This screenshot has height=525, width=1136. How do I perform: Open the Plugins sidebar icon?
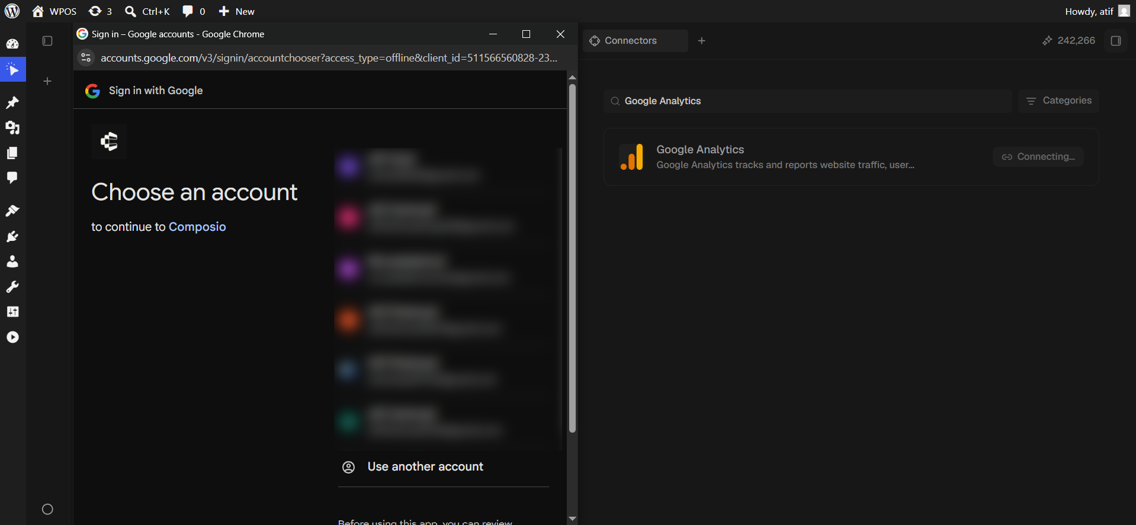[12, 236]
